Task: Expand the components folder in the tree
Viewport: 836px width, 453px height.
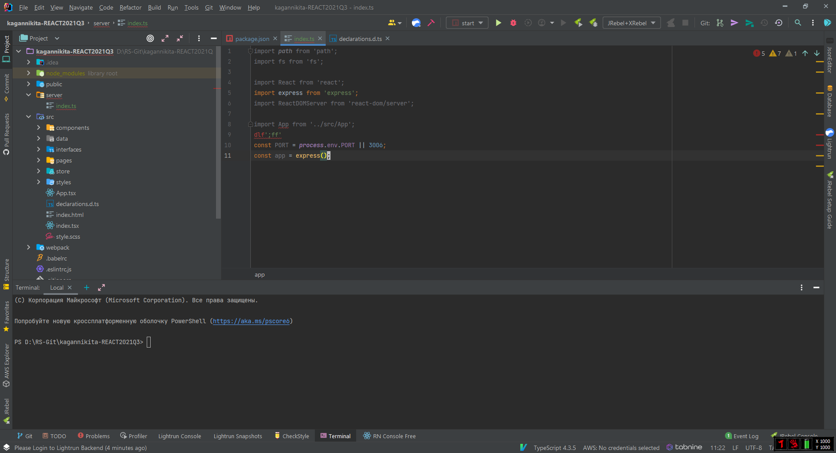Action: [x=39, y=128]
